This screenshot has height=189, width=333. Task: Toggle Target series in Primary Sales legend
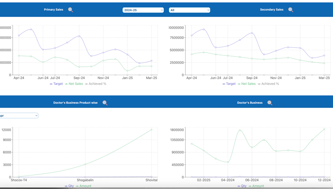[56, 84]
